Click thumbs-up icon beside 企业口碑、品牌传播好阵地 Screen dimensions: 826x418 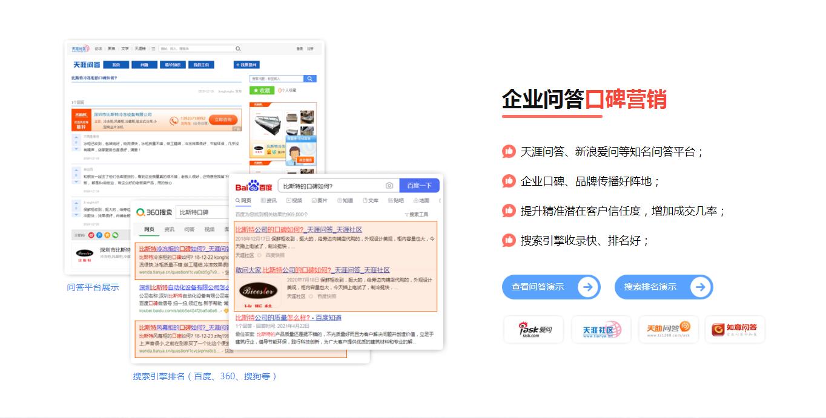tap(509, 181)
